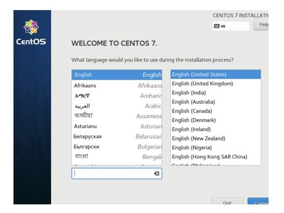The height and width of the screenshot is (213, 284).
Task: Choose English (Hong Kong SAR China) locale
Action: point(216,157)
